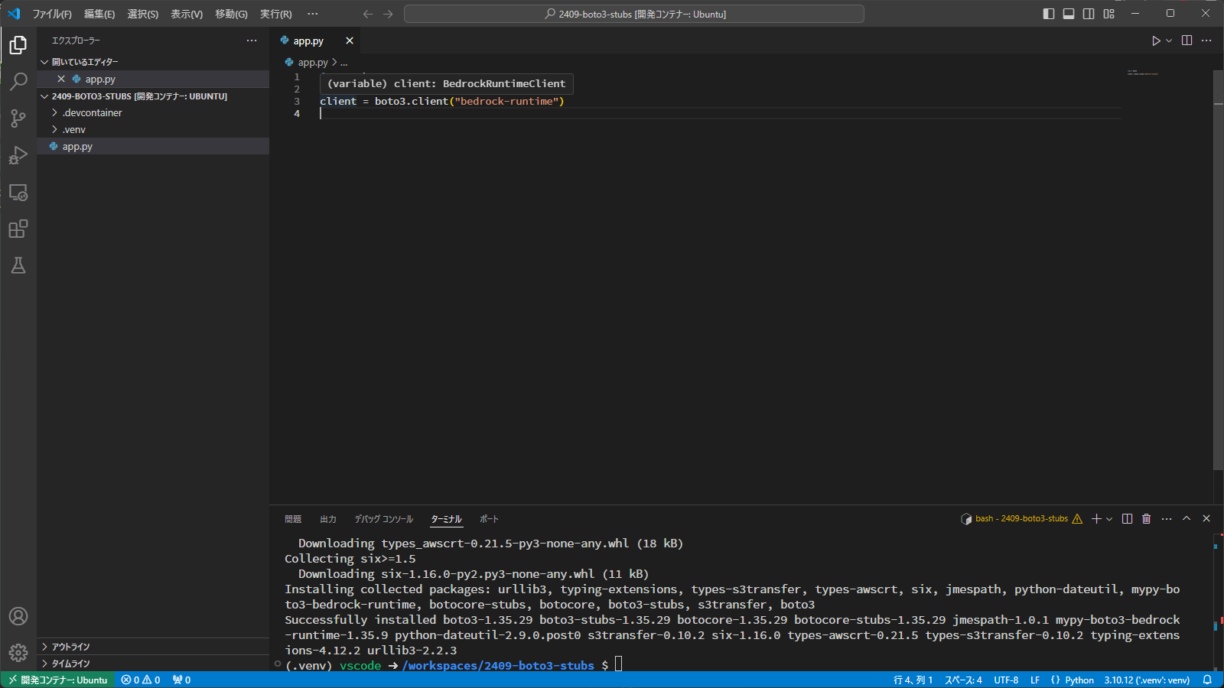1224x688 pixels.
Task: Create a new terminal with plus button
Action: click(x=1096, y=518)
